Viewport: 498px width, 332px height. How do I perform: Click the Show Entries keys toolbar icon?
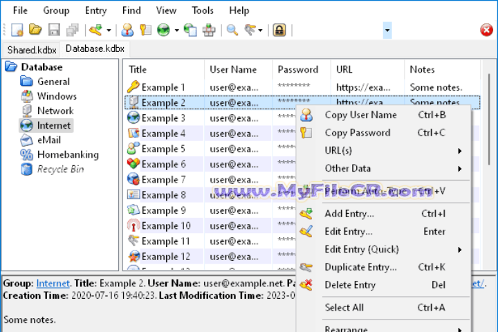point(250,30)
